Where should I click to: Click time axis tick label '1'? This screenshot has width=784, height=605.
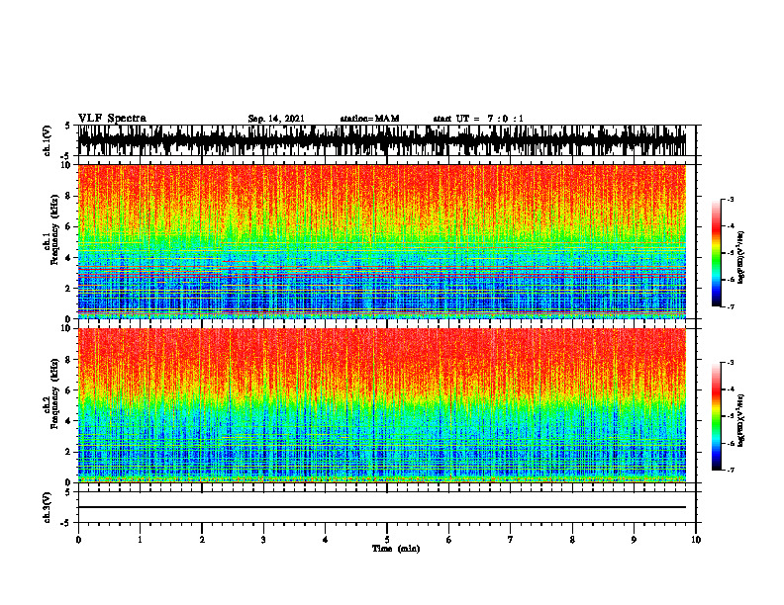coord(140,540)
